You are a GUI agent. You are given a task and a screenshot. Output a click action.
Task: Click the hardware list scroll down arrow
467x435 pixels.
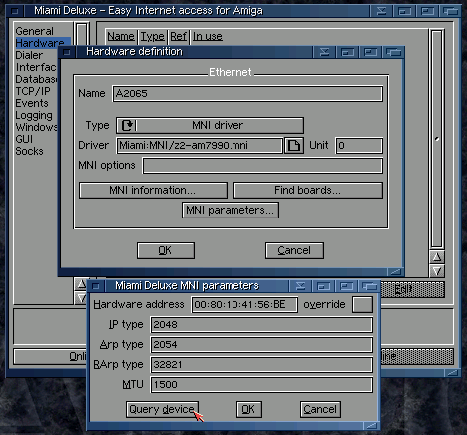click(x=437, y=271)
